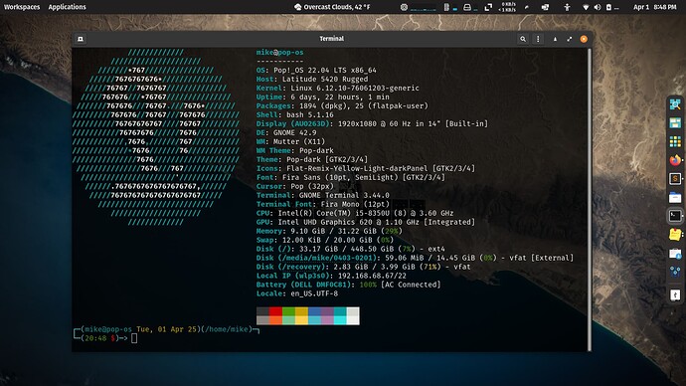Open the blue settings gears icon in dock
The width and height of the screenshot is (686, 386).
tap(675, 272)
